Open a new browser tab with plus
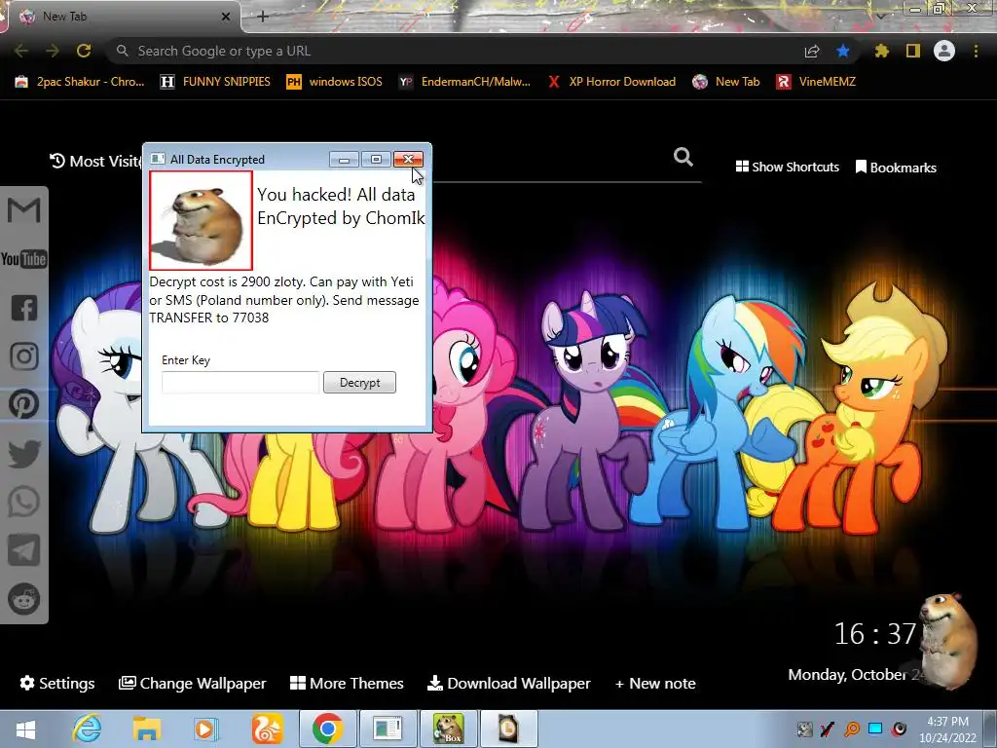The image size is (997, 748). tap(263, 17)
